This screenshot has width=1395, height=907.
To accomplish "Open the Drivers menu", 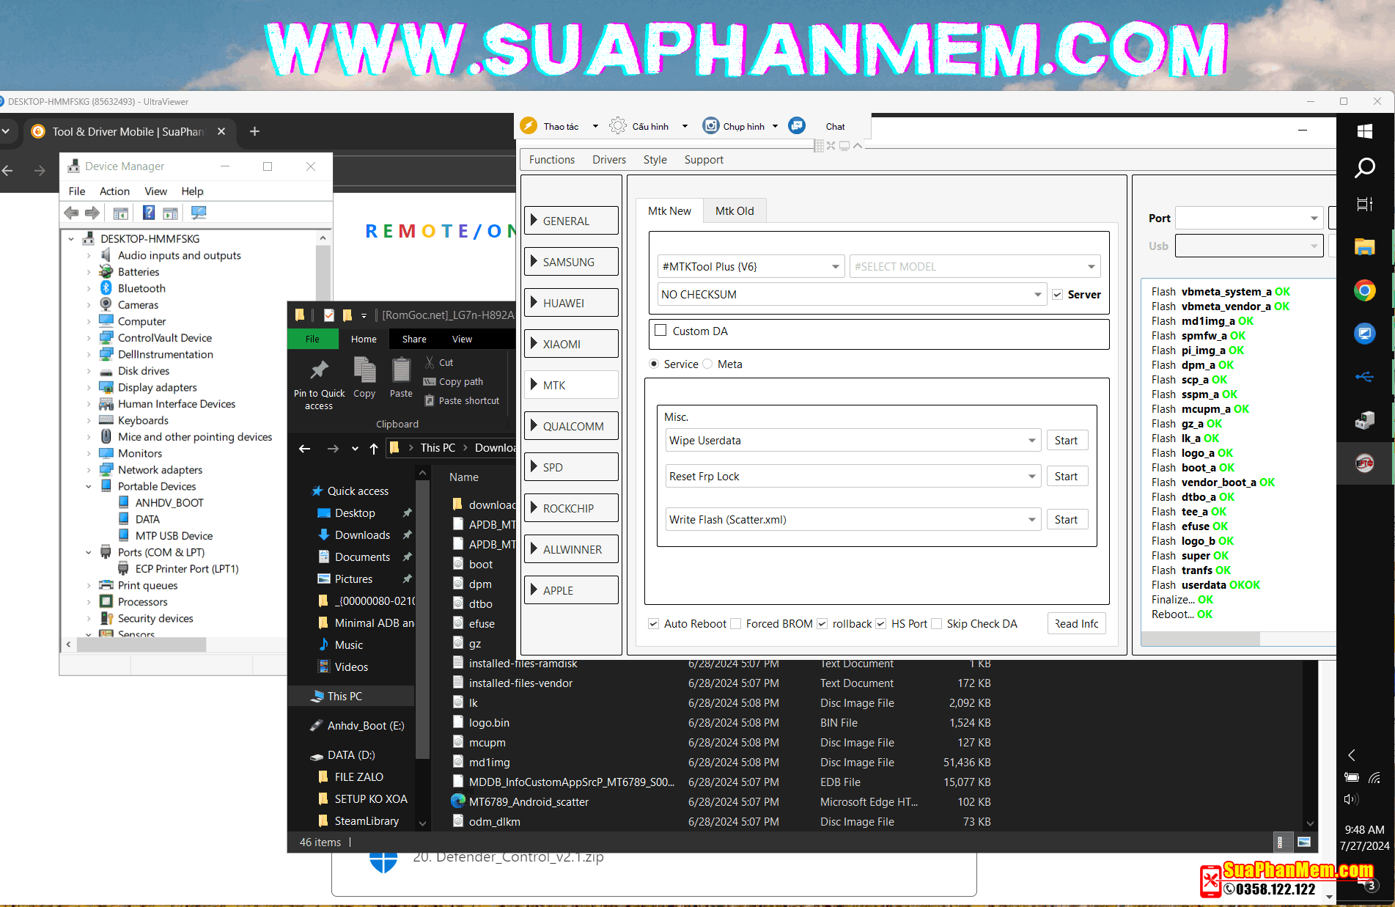I will click(x=608, y=160).
